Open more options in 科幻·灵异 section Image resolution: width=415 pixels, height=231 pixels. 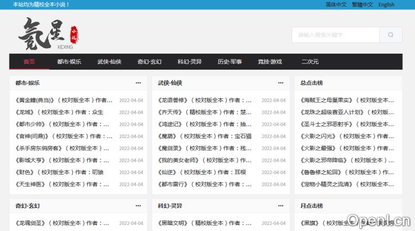tap(281, 206)
